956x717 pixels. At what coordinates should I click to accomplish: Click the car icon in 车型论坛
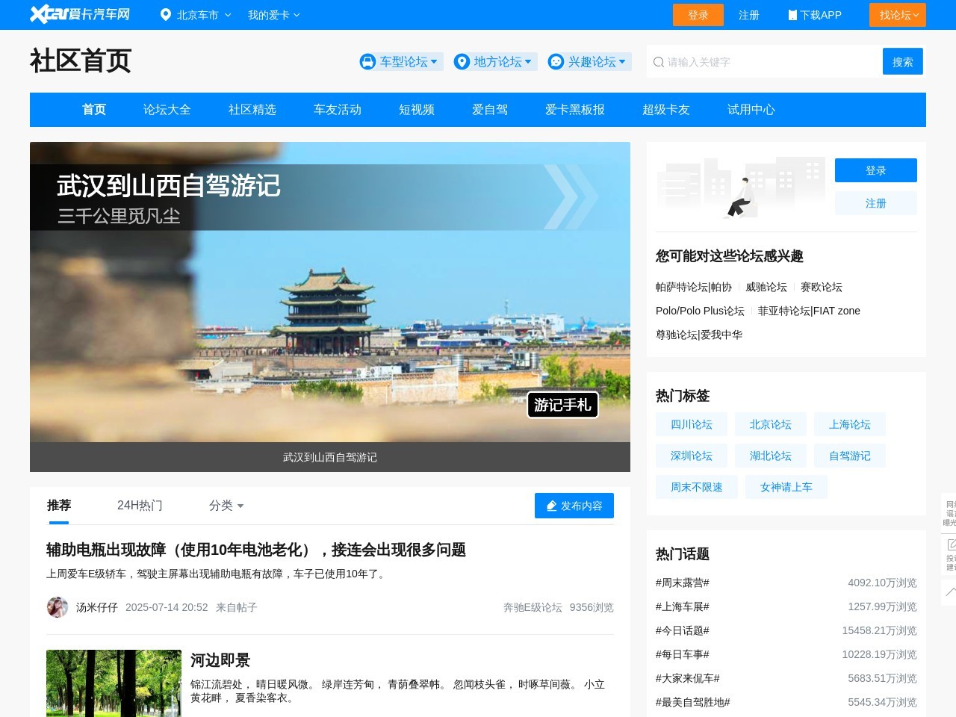pyautogui.click(x=367, y=62)
